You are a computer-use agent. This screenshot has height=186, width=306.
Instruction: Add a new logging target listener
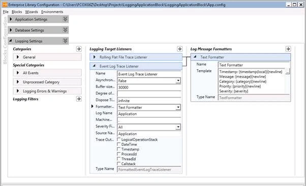(180, 49)
